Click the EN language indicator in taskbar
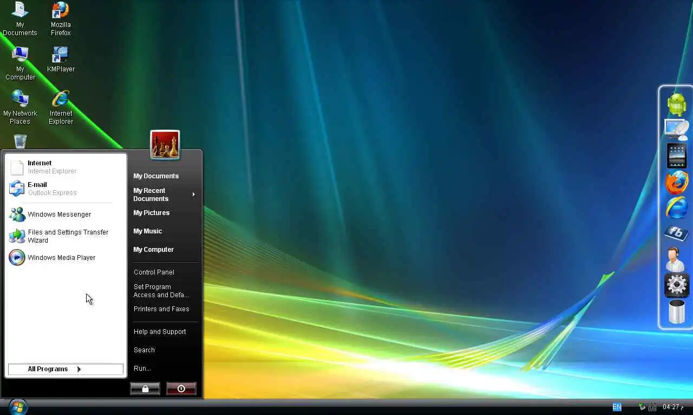Image resolution: width=693 pixels, height=415 pixels. click(617, 407)
